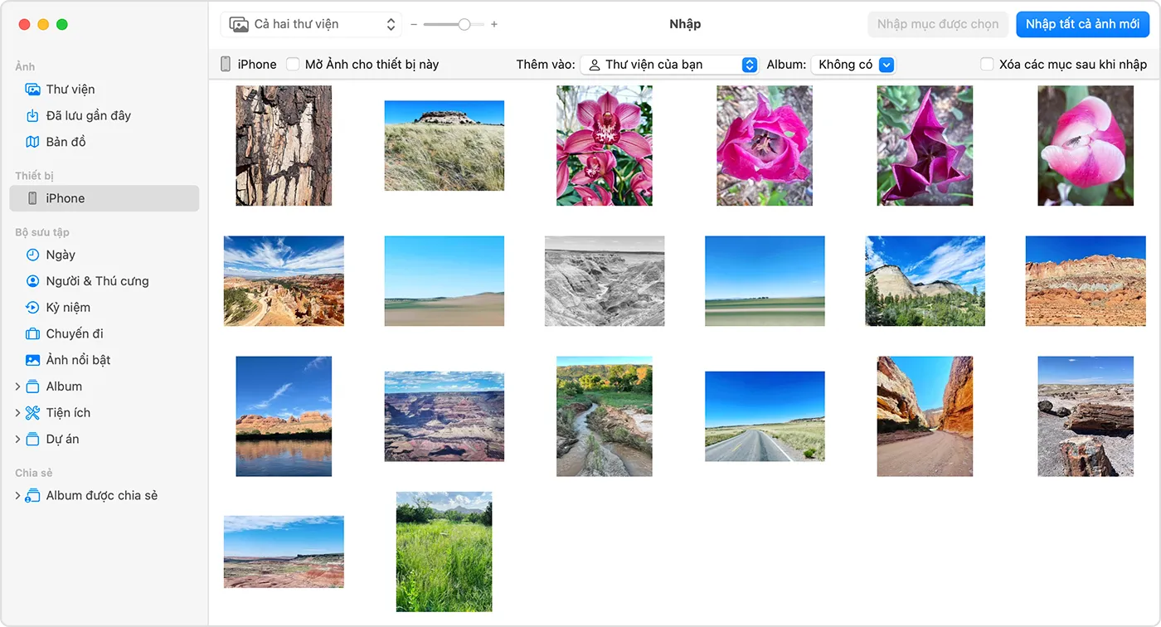
Task: Click the plus to enlarge thumbnails
Action: (x=493, y=24)
